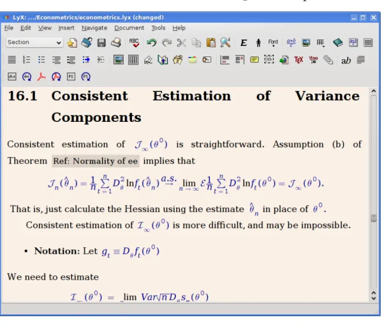
Task: Toggle noun style (person icon)
Action: [x=258, y=43]
